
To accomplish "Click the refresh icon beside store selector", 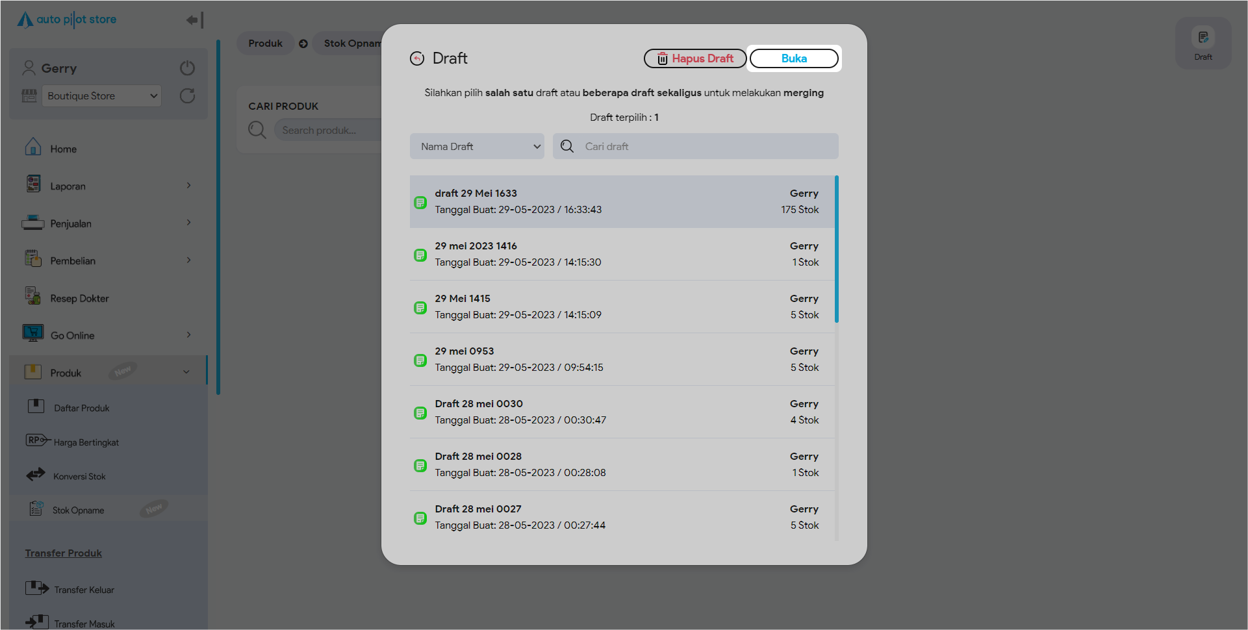I will tap(187, 96).
